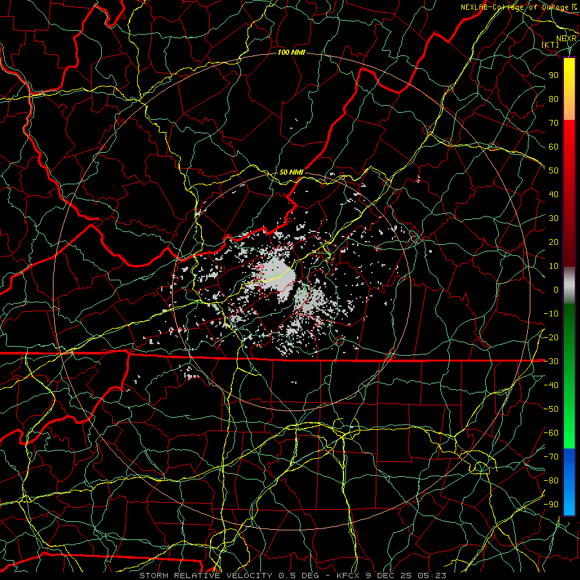The image size is (580, 580).
Task: Click the large gray radar echo near the radar center
Action: click(x=277, y=276)
